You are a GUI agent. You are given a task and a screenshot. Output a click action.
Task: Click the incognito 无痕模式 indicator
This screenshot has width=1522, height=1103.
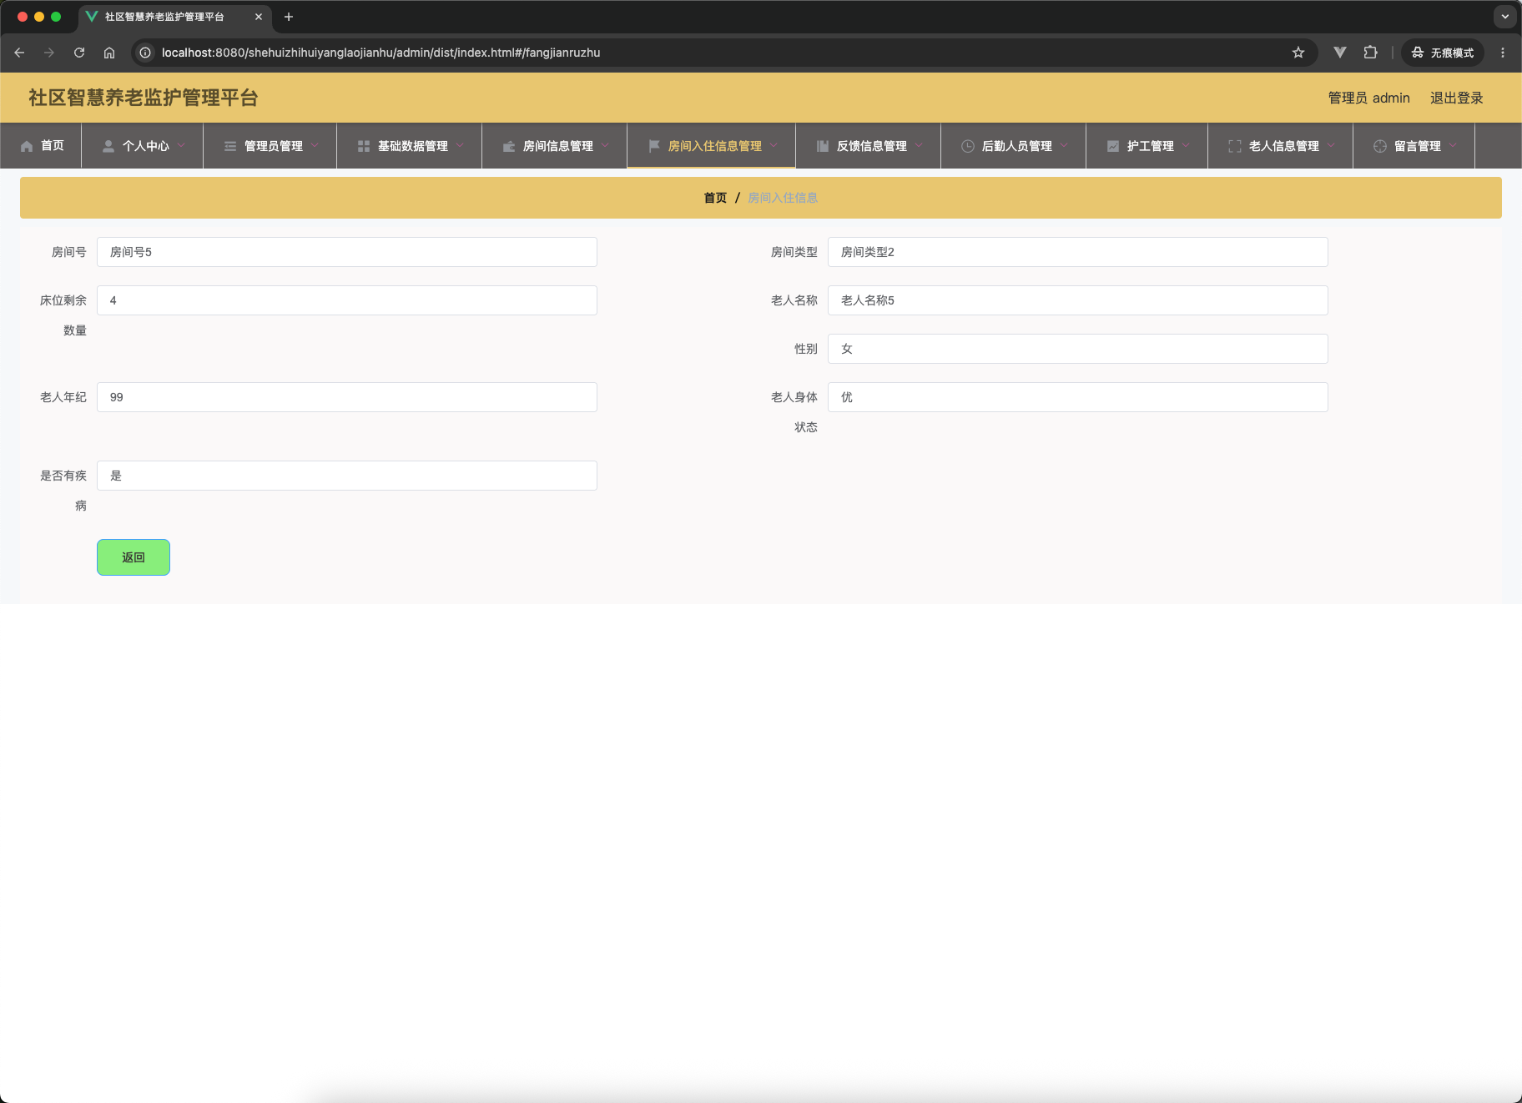point(1443,53)
